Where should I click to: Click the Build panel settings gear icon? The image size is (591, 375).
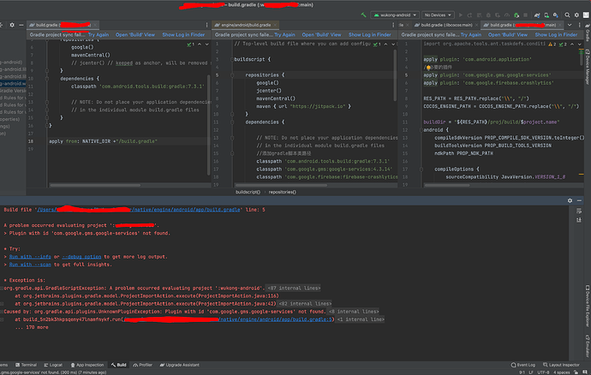(570, 200)
